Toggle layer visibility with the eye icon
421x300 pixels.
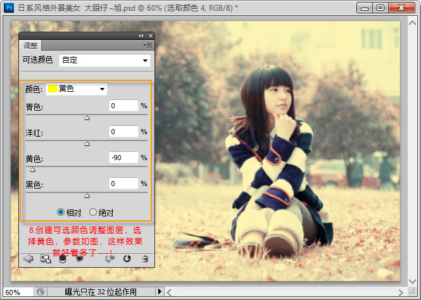80,259
